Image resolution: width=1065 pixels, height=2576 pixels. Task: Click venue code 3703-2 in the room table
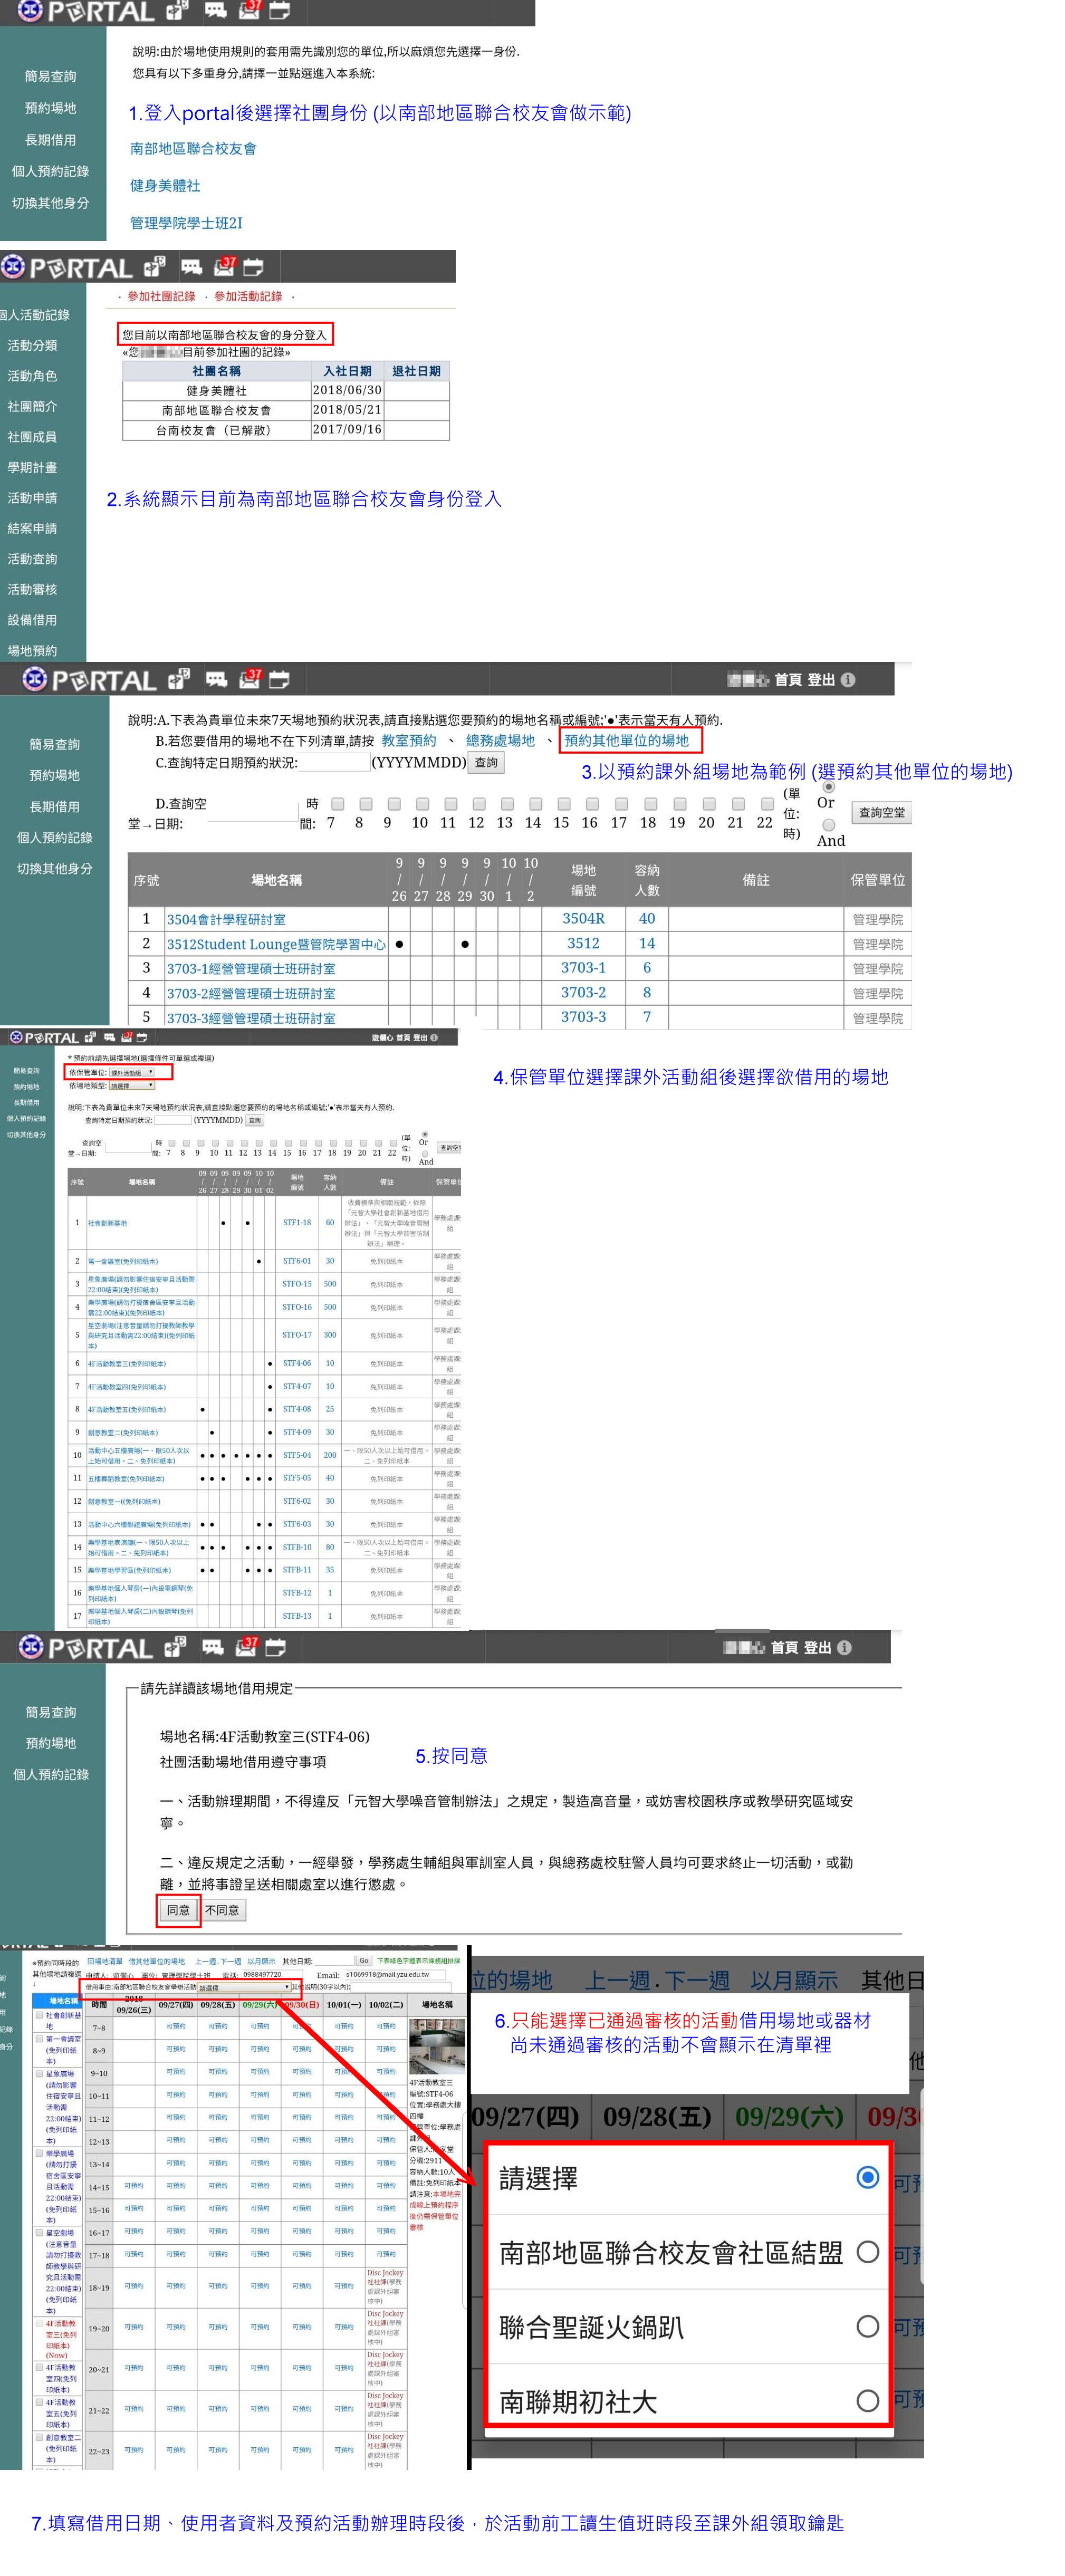[583, 992]
